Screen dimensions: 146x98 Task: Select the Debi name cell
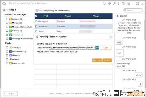[x=59, y=31]
